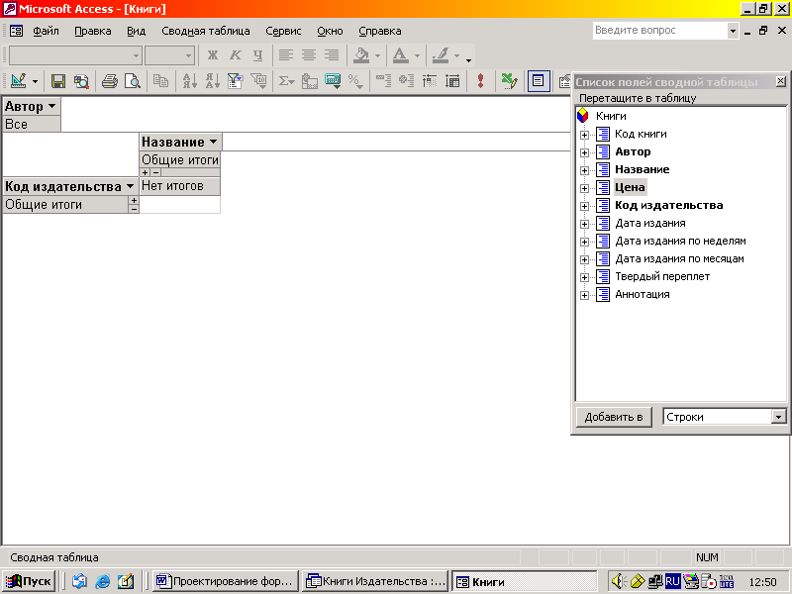Click the AutoCalc sigma icon
This screenshot has height=594, width=792.
pos(286,81)
